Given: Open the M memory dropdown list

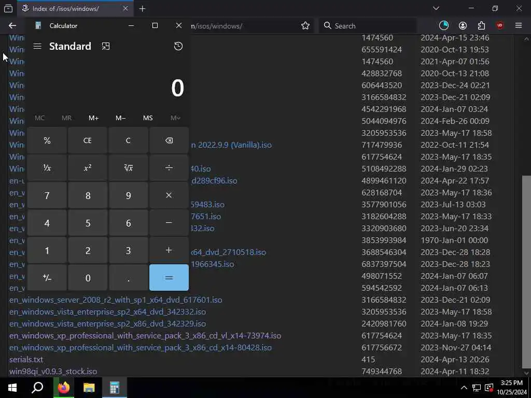Looking at the screenshot, I should 175,118.
